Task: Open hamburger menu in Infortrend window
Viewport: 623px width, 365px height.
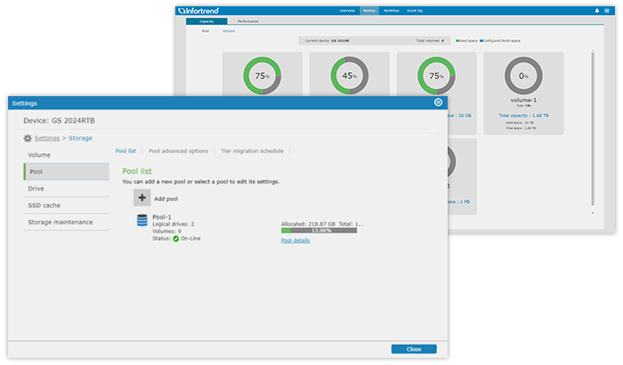Action: click(x=607, y=11)
